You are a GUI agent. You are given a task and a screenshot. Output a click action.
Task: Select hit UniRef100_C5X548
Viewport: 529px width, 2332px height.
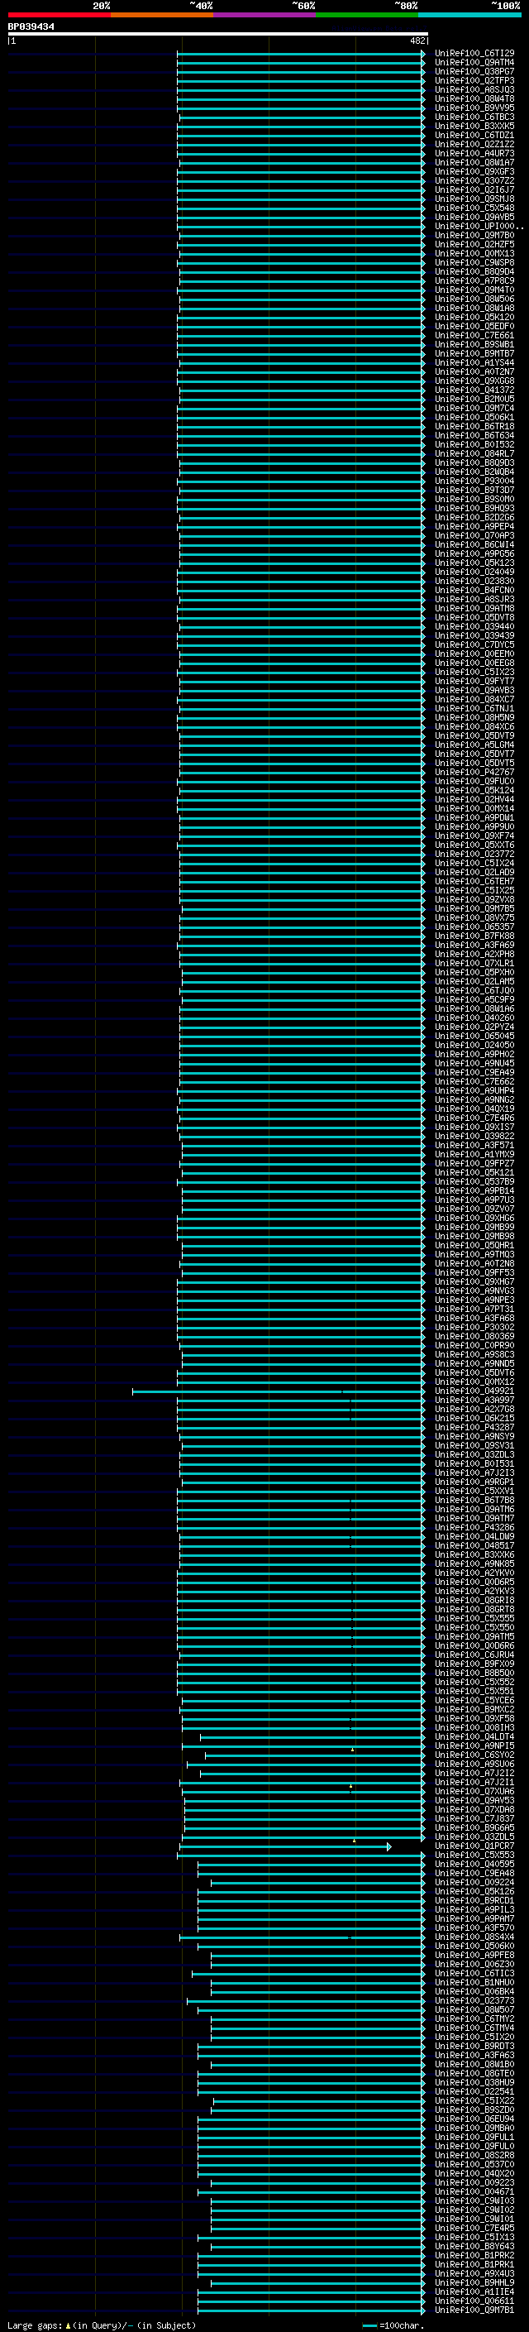tap(474, 208)
